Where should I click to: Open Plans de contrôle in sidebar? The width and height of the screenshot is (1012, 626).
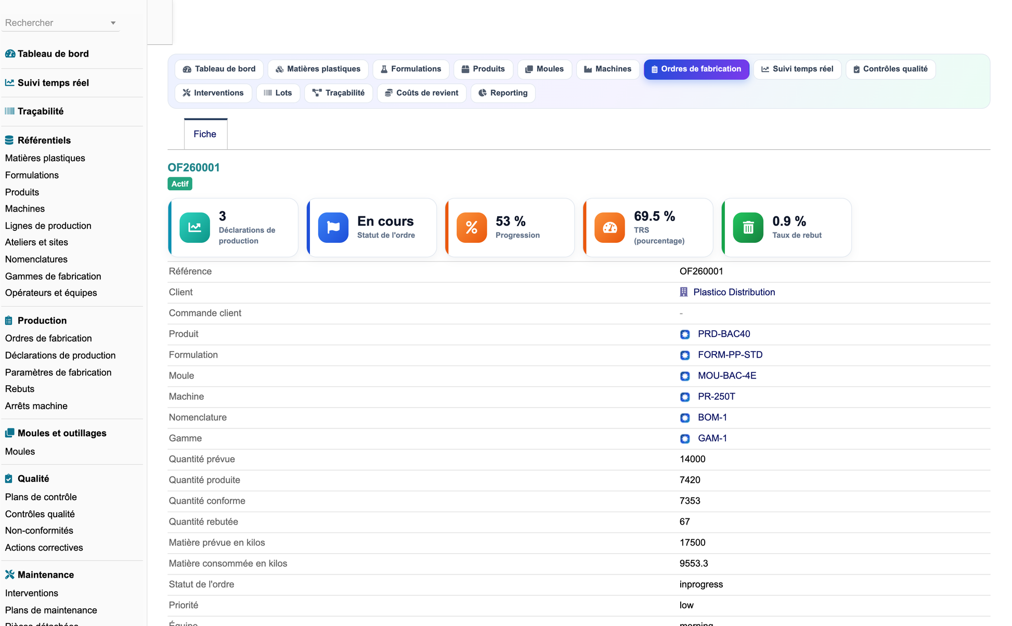(41, 497)
